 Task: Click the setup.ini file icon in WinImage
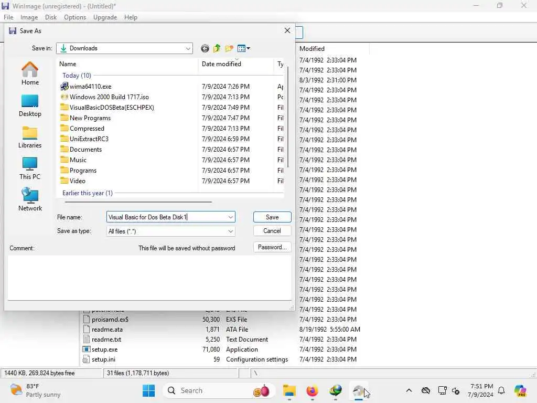click(87, 359)
